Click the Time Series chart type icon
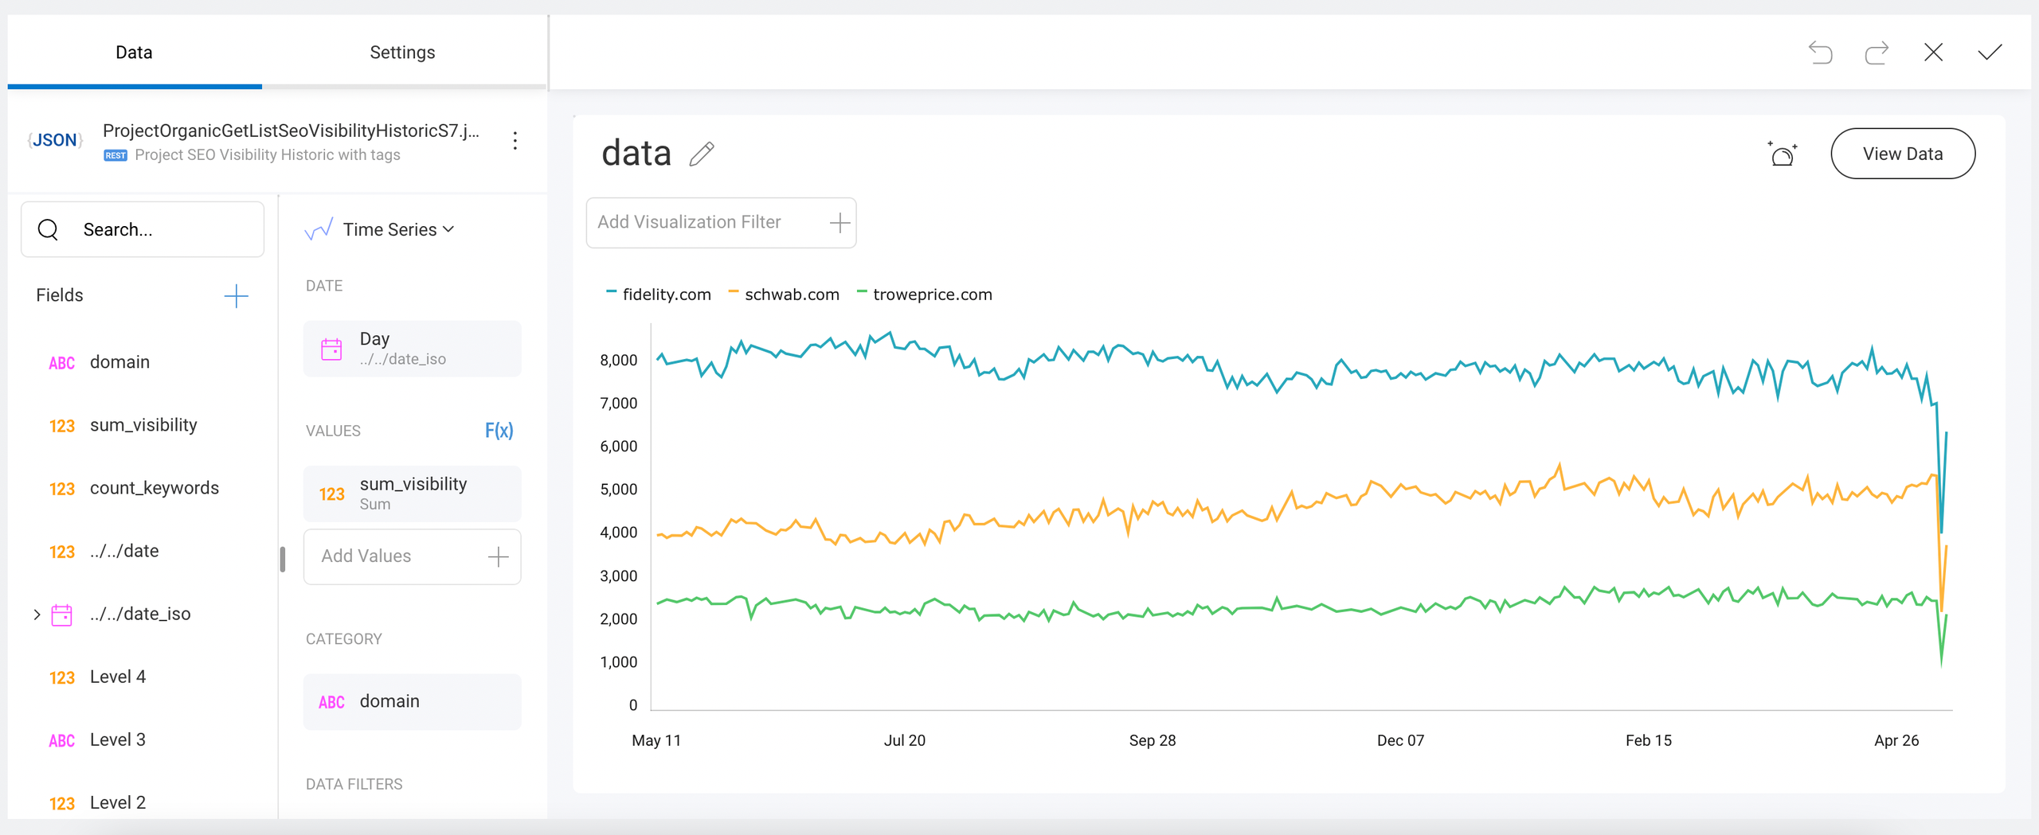 coord(318,229)
